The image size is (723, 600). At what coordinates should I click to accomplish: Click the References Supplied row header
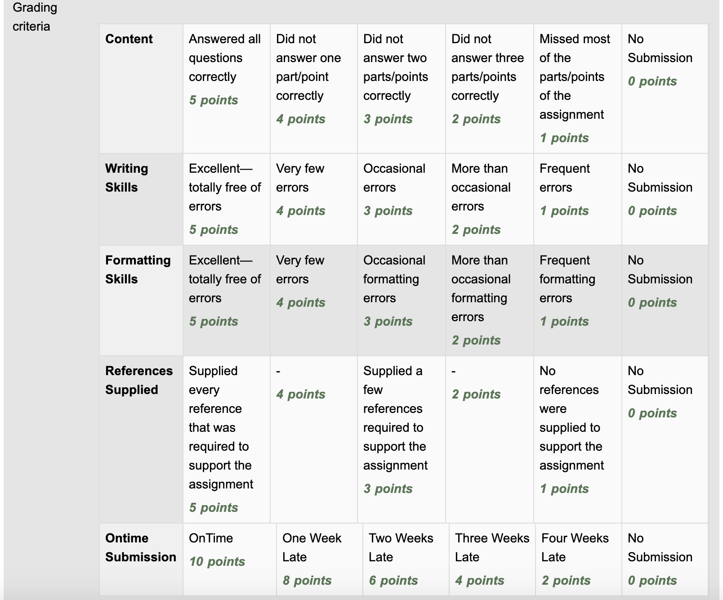pos(141,439)
